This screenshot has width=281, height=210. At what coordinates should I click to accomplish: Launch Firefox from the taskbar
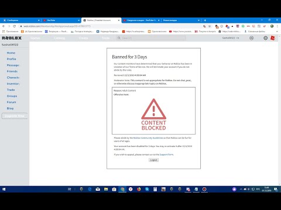click(x=139, y=189)
